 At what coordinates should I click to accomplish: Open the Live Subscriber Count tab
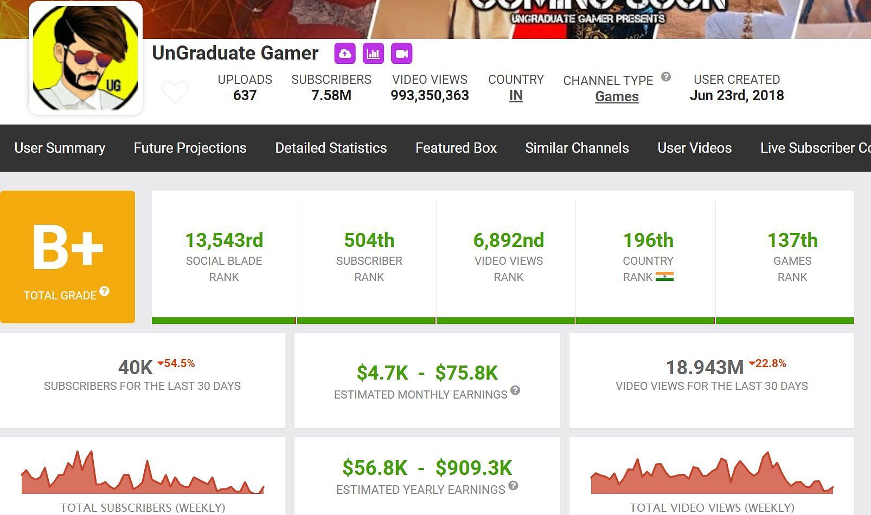click(815, 148)
